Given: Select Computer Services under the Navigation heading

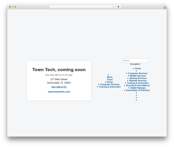Looking at the screenshot, I should click(x=138, y=73).
